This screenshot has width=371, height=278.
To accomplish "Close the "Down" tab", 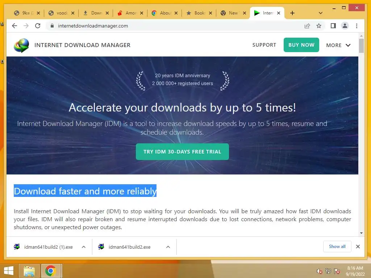I will (107, 13).
